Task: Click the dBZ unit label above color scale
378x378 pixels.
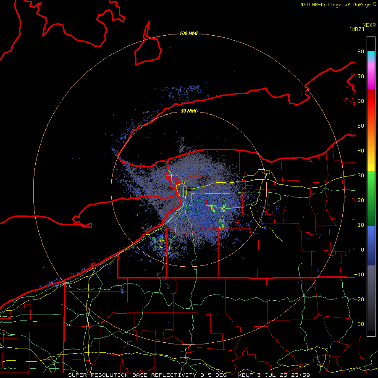Action: coord(357,29)
